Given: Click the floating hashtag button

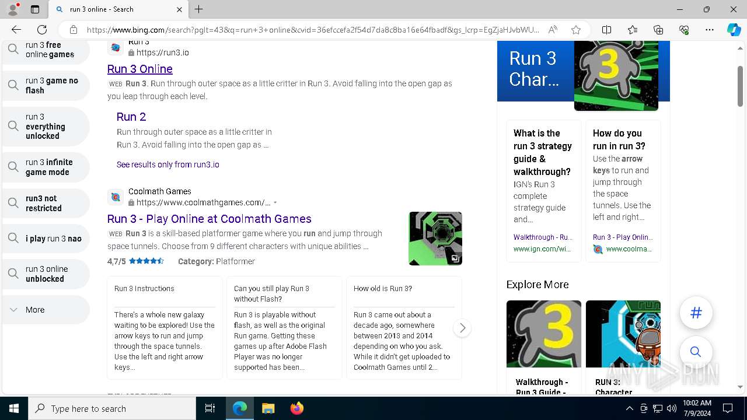Looking at the screenshot, I should coord(696,313).
